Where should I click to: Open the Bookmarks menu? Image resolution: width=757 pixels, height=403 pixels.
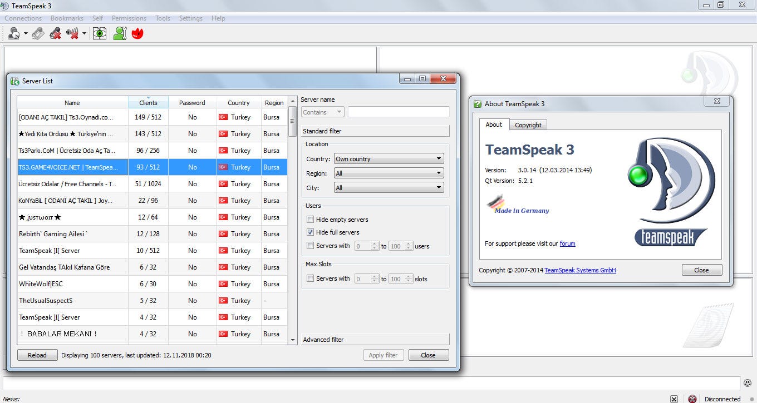67,18
